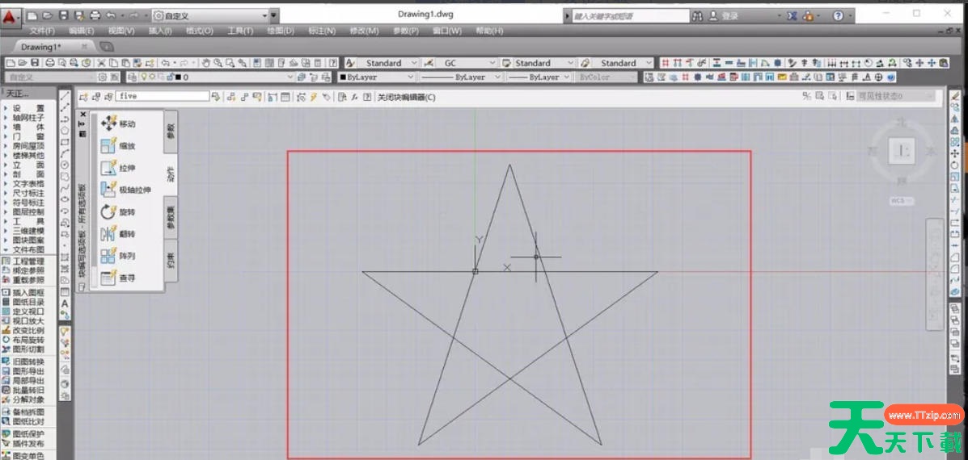Select the 翻转 flip action

click(x=118, y=234)
